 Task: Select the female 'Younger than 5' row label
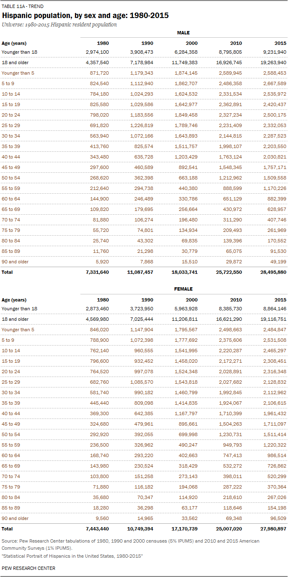click(x=18, y=330)
